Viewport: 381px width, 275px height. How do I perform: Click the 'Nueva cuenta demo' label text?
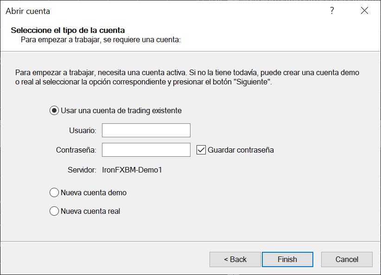(x=94, y=192)
